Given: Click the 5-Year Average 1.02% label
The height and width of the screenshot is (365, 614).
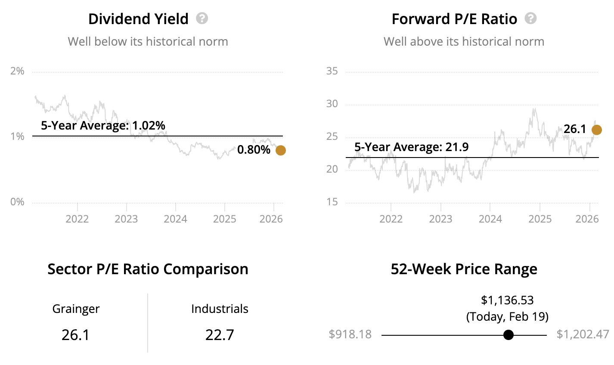Looking at the screenshot, I should [103, 126].
